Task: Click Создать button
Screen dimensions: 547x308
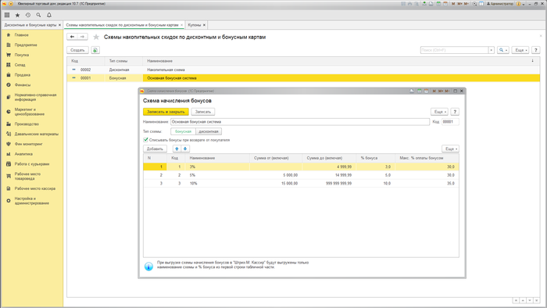Action: coord(77,50)
